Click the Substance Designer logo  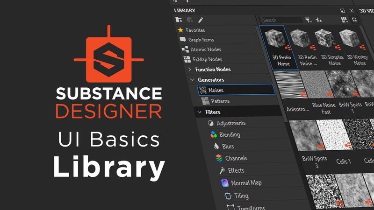point(109,54)
